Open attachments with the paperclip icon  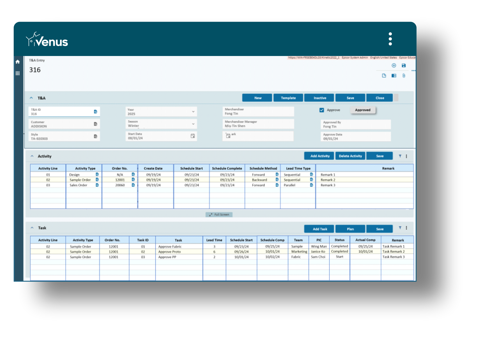[x=404, y=76]
